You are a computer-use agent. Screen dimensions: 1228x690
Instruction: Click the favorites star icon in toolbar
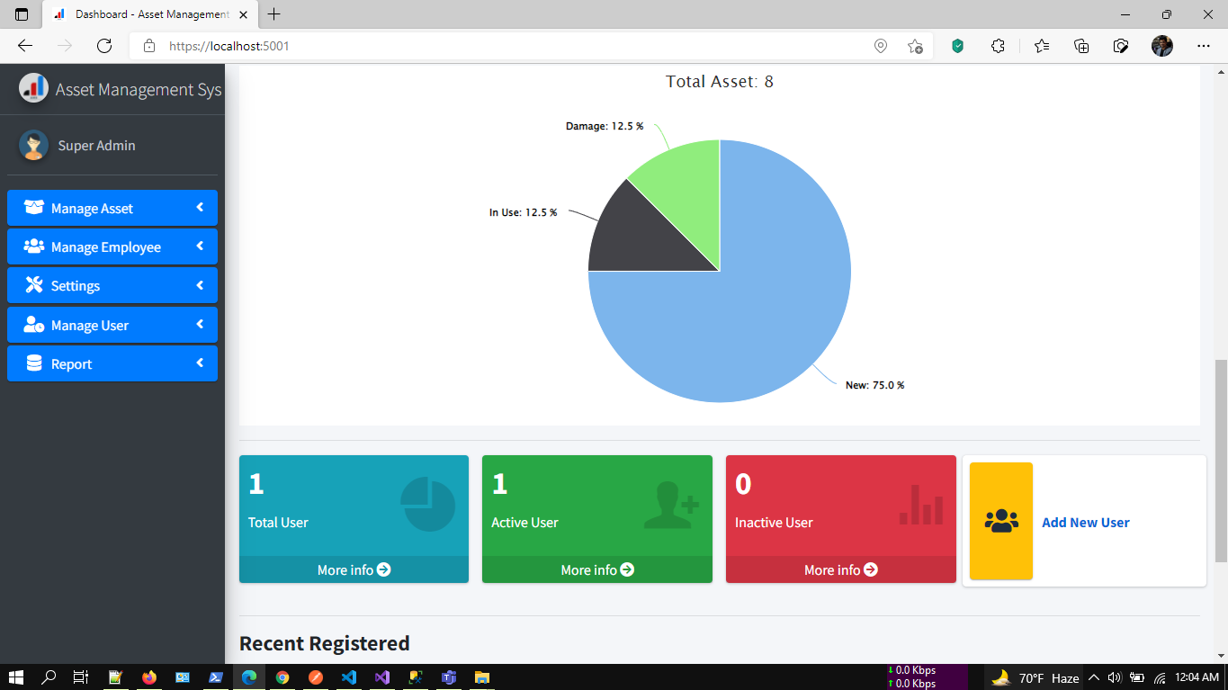(x=1042, y=46)
